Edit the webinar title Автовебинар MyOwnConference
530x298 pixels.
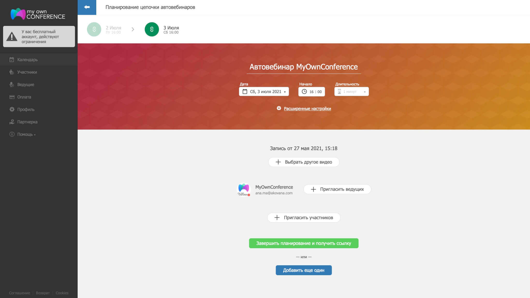coord(304,67)
